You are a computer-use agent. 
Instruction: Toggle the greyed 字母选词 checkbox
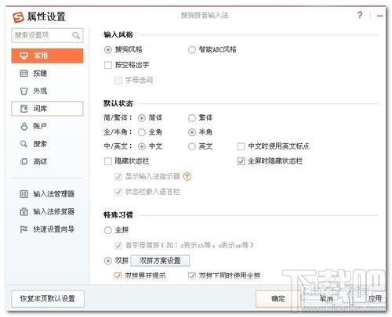click(x=118, y=81)
